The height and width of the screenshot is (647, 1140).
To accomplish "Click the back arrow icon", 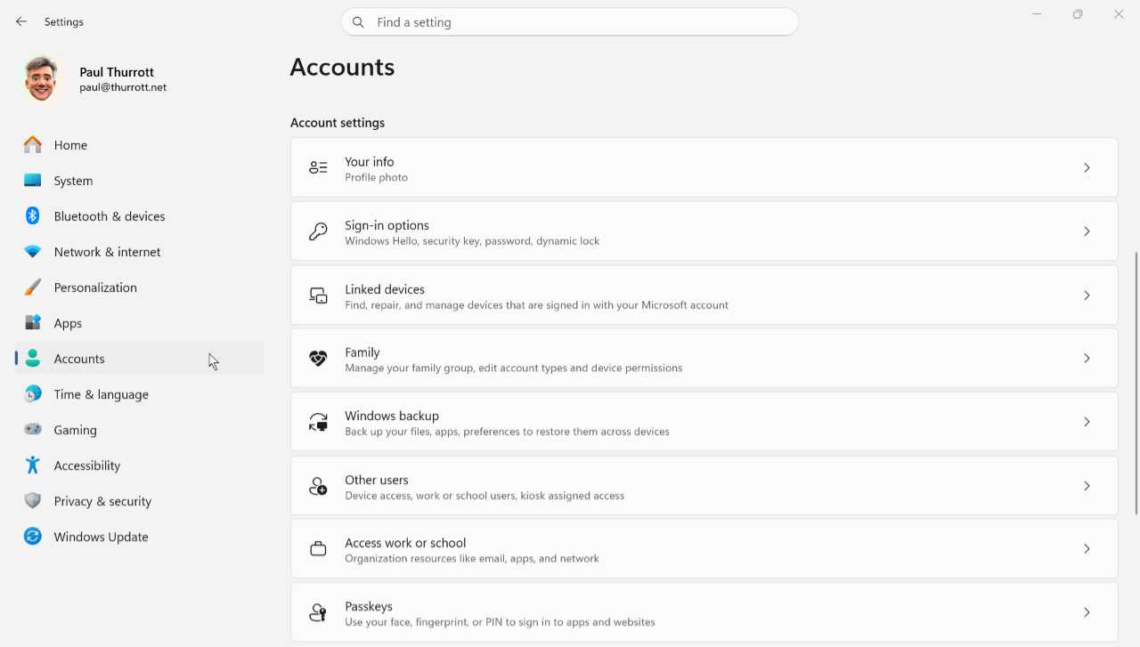I will tap(21, 21).
